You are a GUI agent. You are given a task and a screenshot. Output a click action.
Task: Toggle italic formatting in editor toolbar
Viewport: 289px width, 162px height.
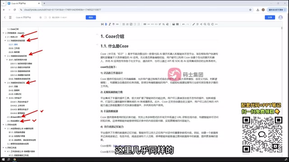pos(110,24)
